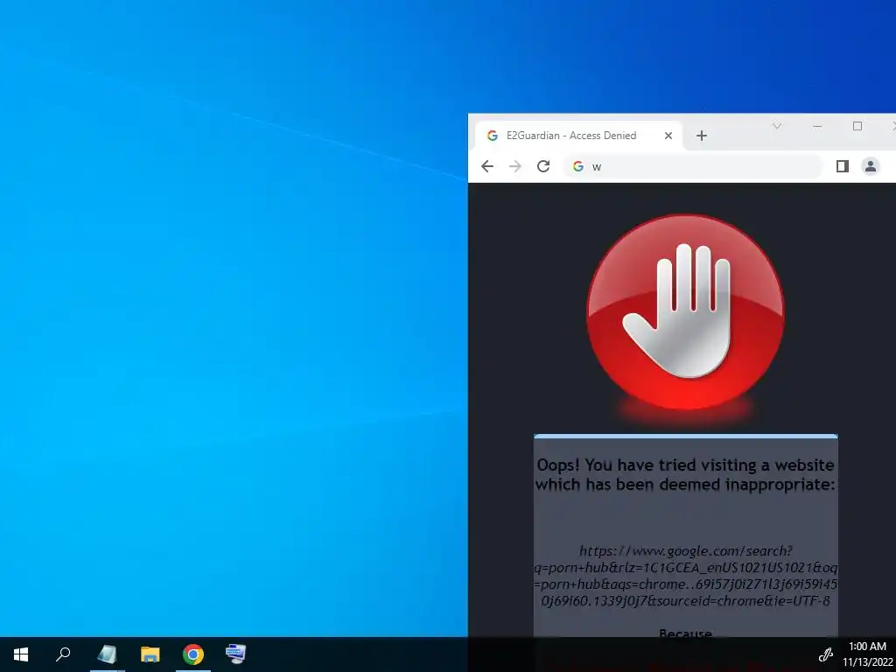This screenshot has height=672, width=896.
Task: Close the E2Guardian - Access Denied tab
Action: pos(668,136)
